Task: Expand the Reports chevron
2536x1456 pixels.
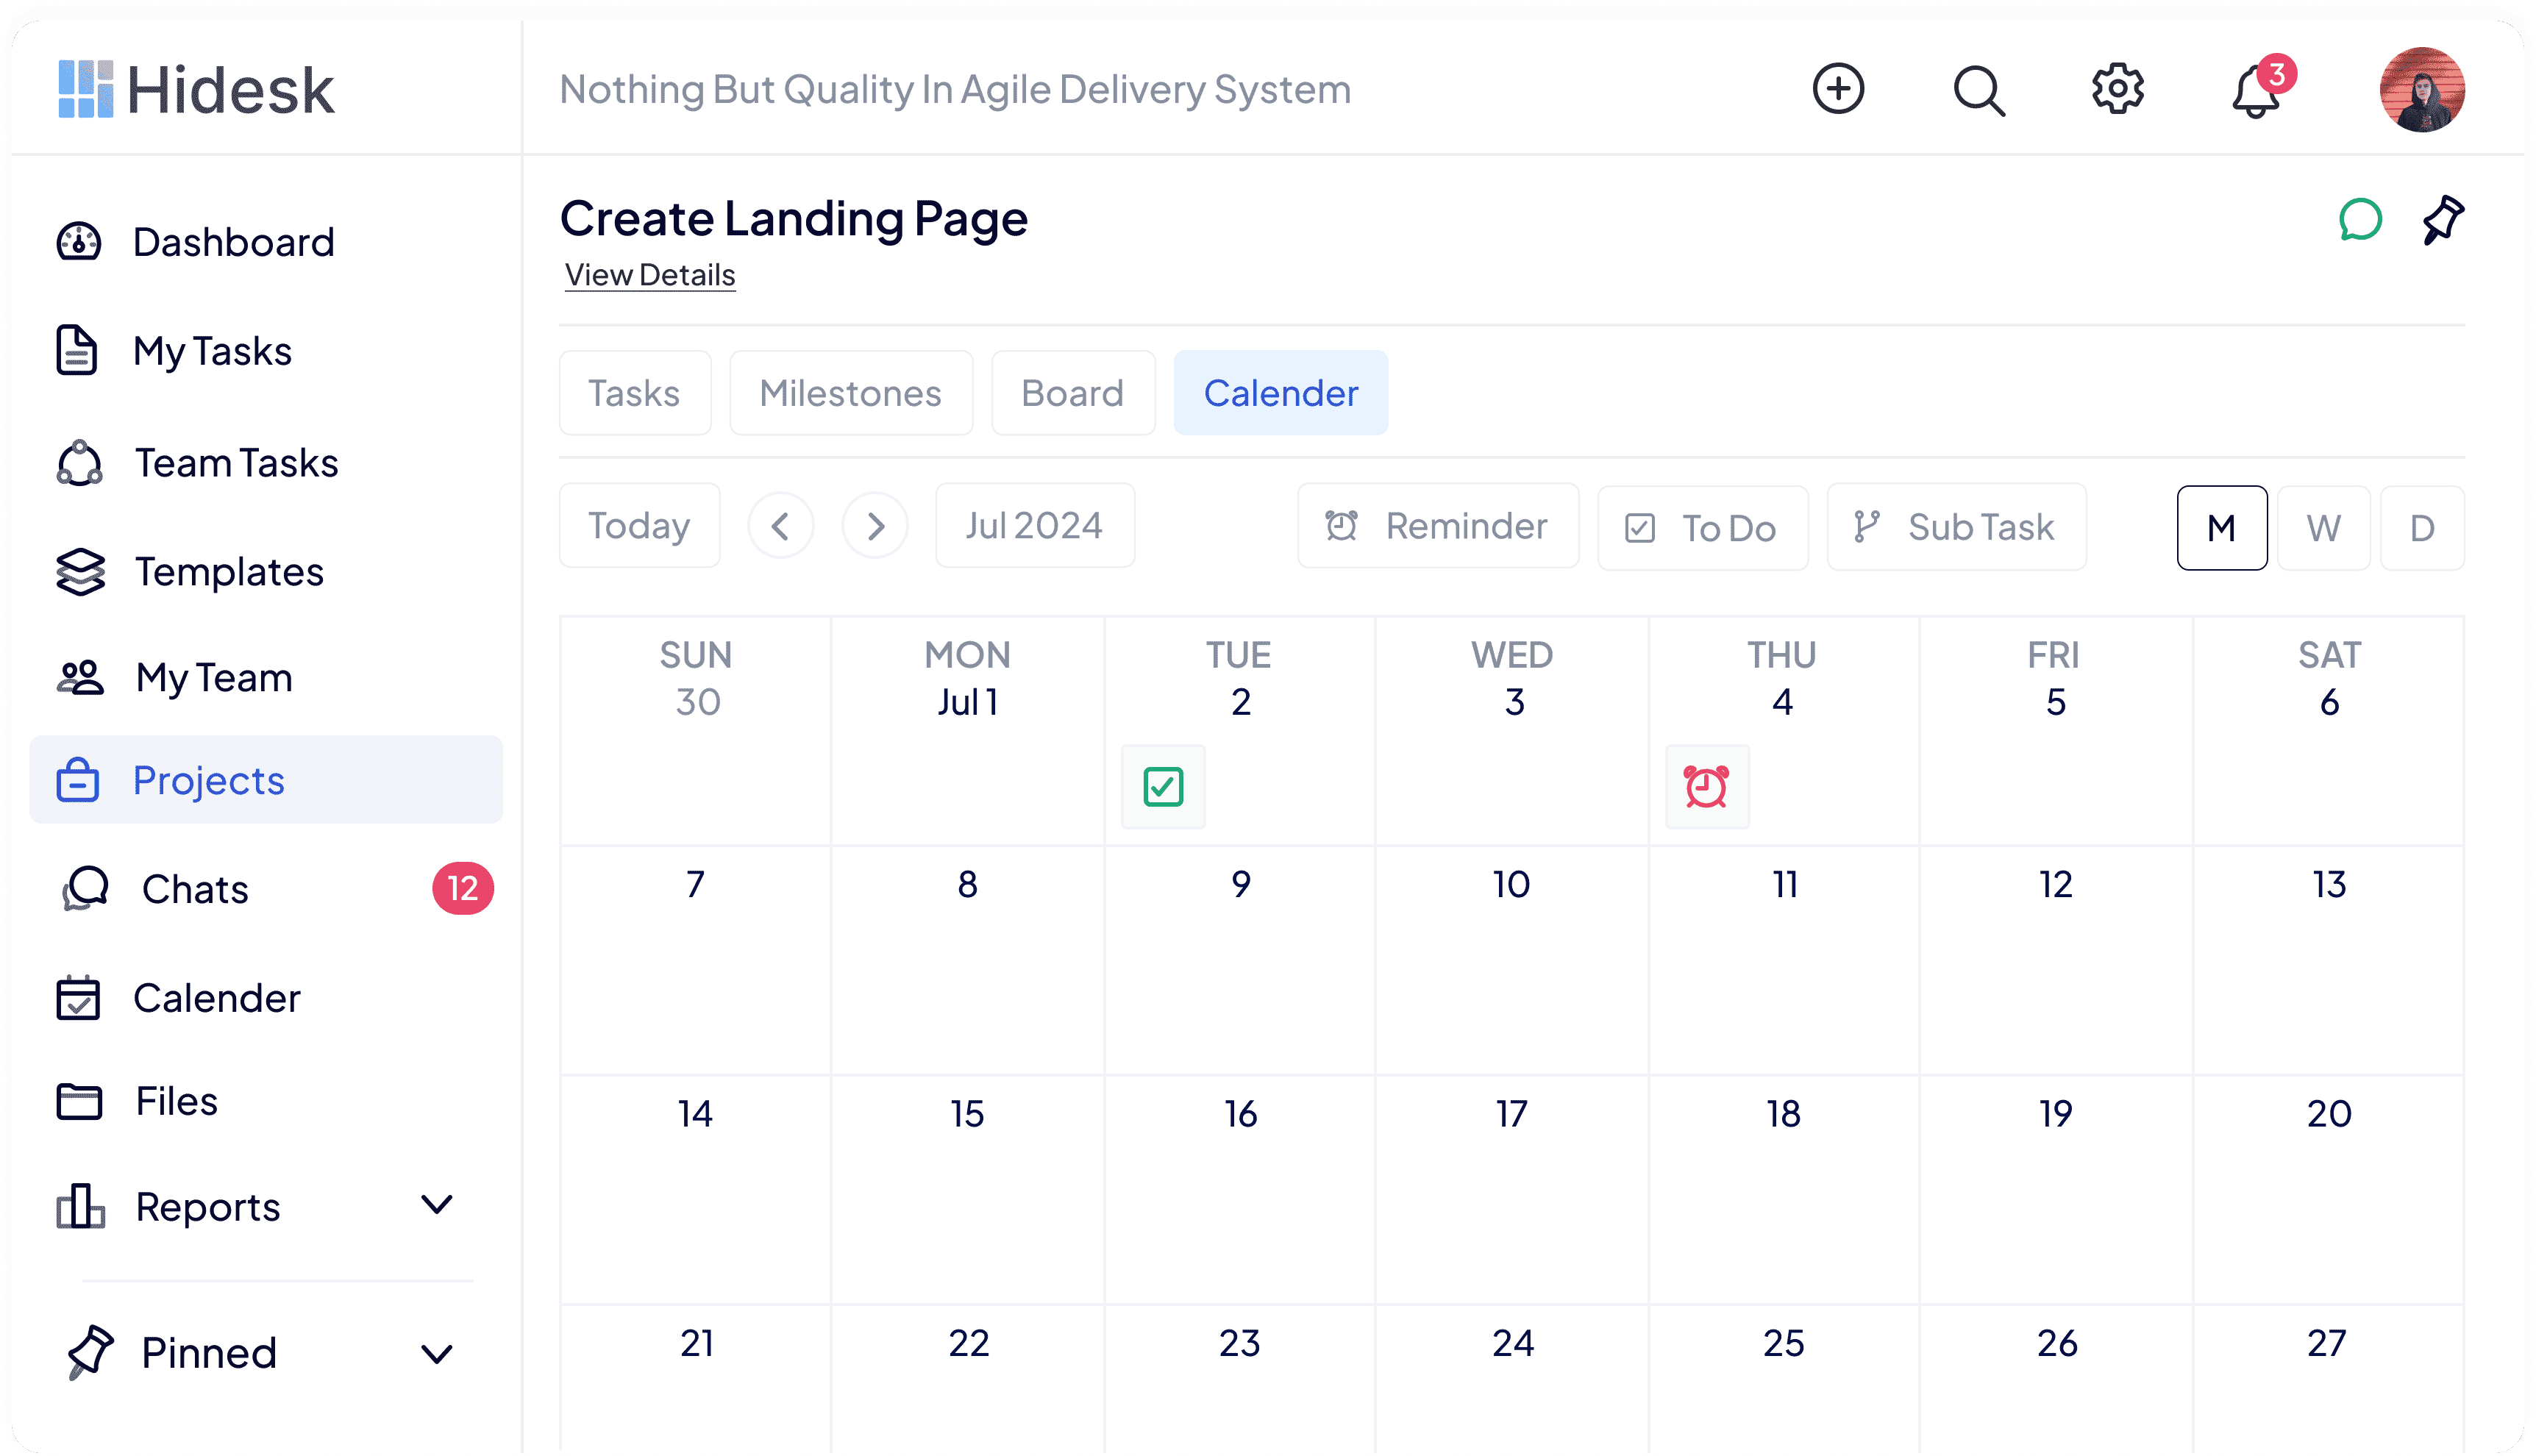Action: point(437,1204)
